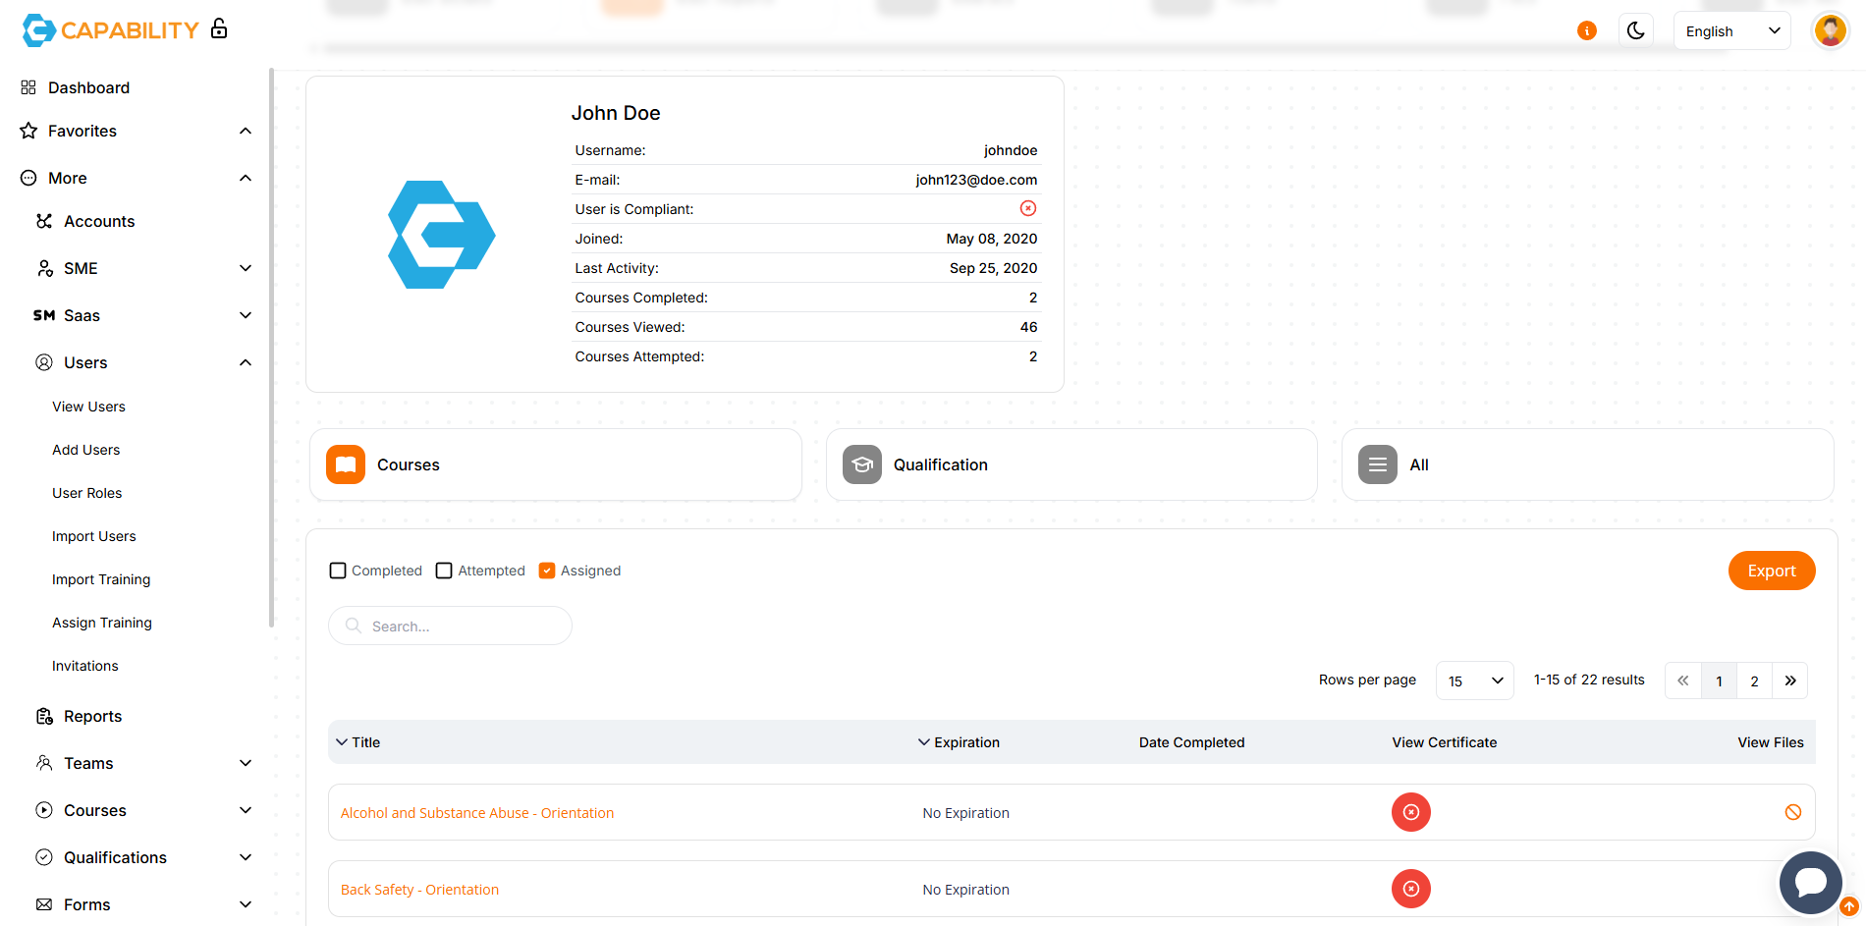Open the chat support bubble
This screenshot has width=1866, height=926.
(1810, 882)
